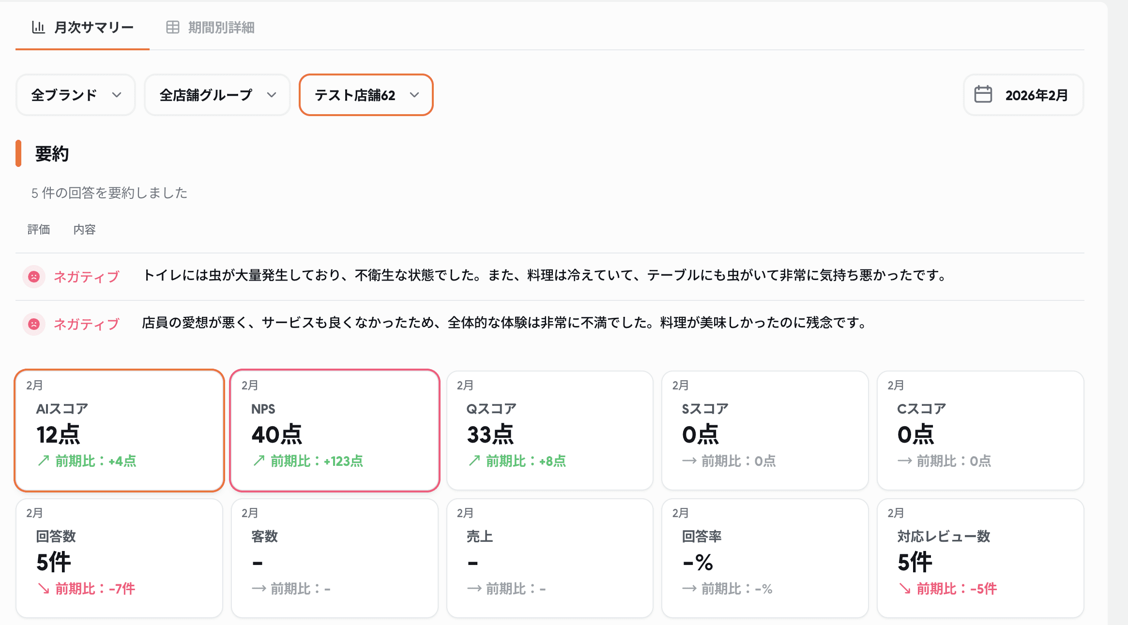Viewport: 1128px width, 625px height.
Task: Click the sad face icon in second ネガティブ row
Action: click(34, 324)
